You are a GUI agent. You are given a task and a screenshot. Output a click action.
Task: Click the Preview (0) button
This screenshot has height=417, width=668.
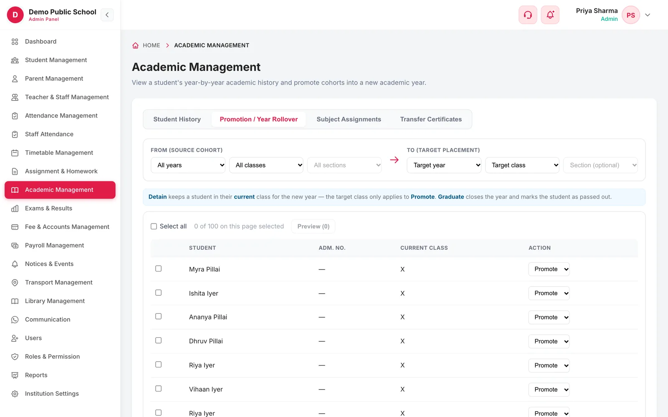(x=314, y=226)
